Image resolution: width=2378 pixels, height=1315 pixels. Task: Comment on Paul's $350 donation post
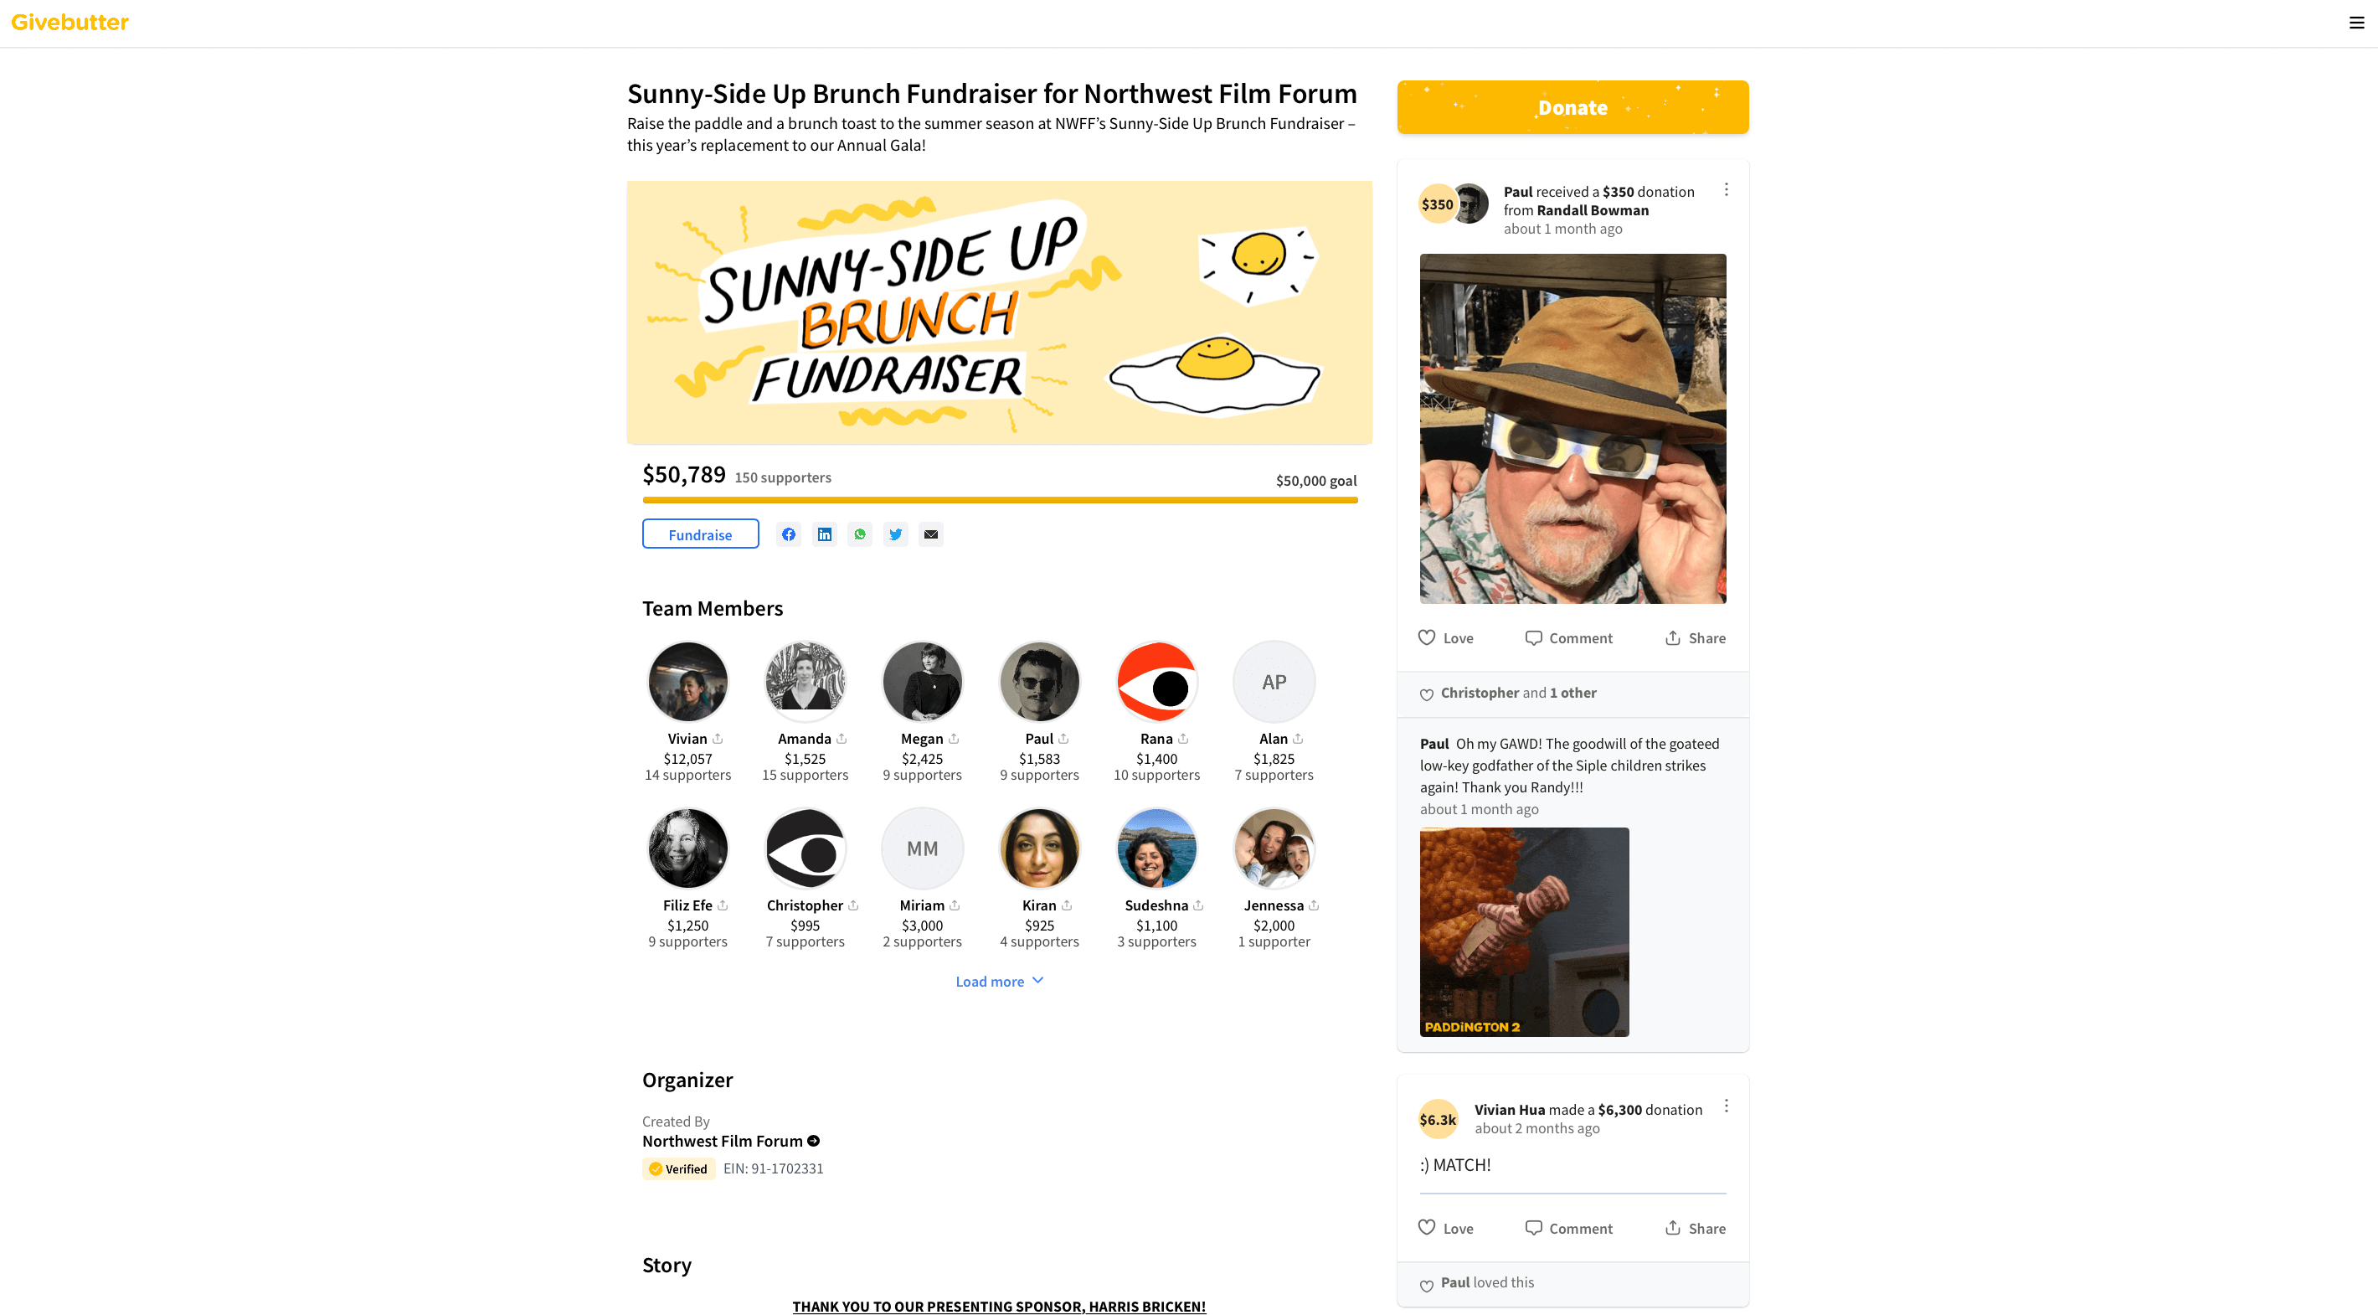[1568, 637]
